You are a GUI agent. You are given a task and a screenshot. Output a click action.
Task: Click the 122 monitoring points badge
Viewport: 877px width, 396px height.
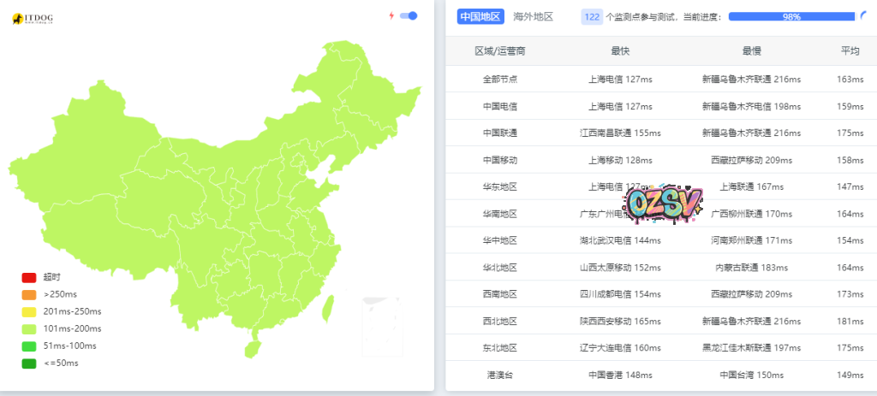click(591, 16)
